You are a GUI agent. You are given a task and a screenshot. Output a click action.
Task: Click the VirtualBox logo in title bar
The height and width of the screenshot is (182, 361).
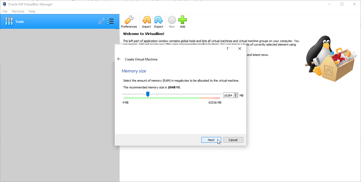click(4, 4)
